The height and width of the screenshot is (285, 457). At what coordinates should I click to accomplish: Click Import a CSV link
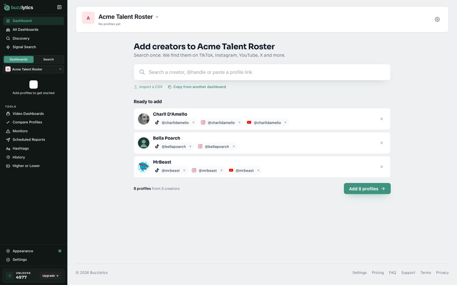tap(148, 87)
